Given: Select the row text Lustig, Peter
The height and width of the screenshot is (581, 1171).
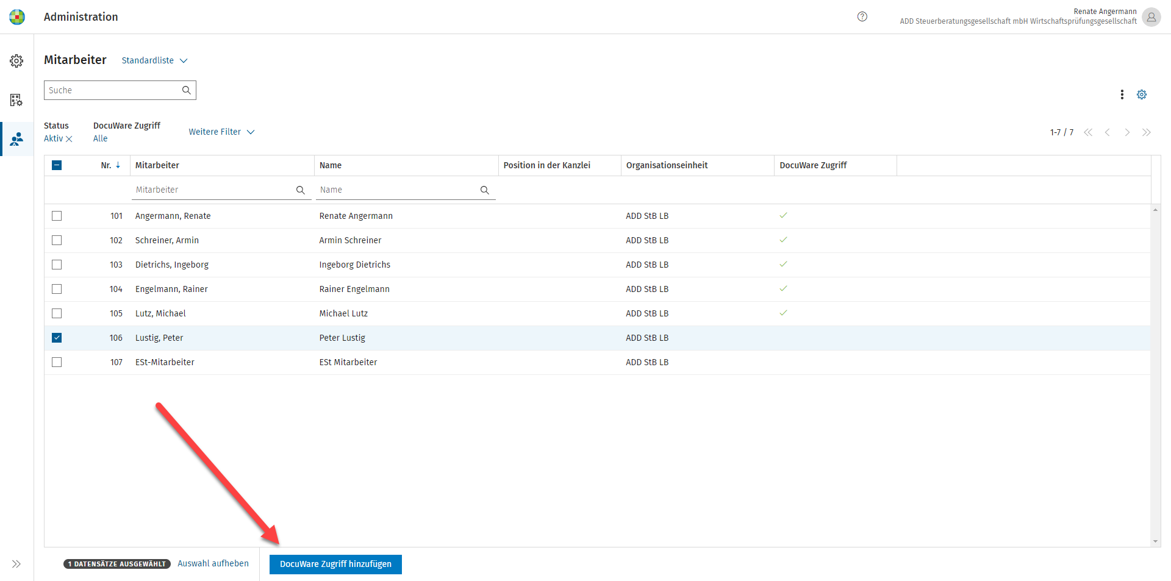Looking at the screenshot, I should (159, 338).
